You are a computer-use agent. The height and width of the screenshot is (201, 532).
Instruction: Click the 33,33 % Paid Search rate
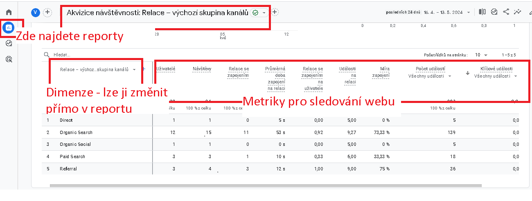(381, 156)
